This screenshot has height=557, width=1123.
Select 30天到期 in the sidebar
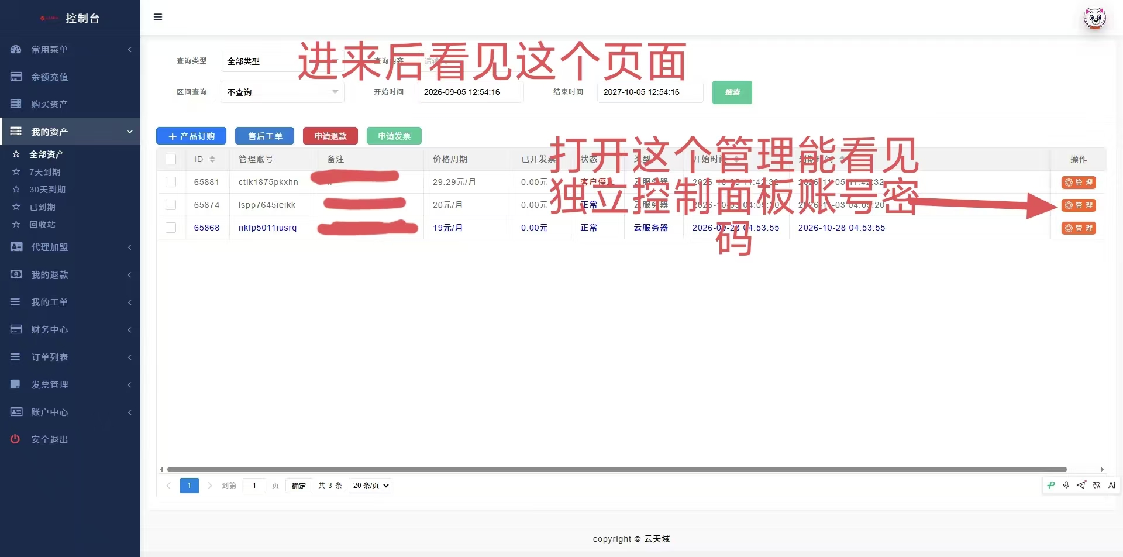tap(47, 190)
